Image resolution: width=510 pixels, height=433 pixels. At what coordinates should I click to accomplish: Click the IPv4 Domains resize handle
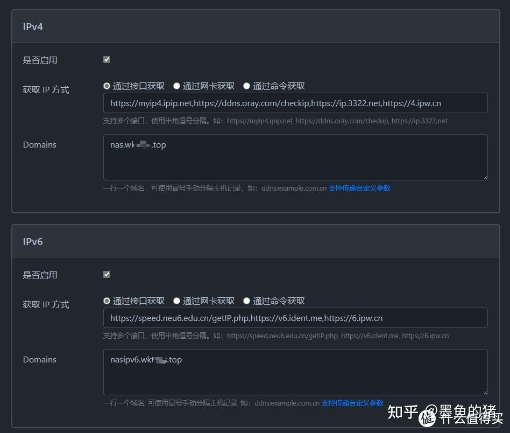tap(485, 177)
